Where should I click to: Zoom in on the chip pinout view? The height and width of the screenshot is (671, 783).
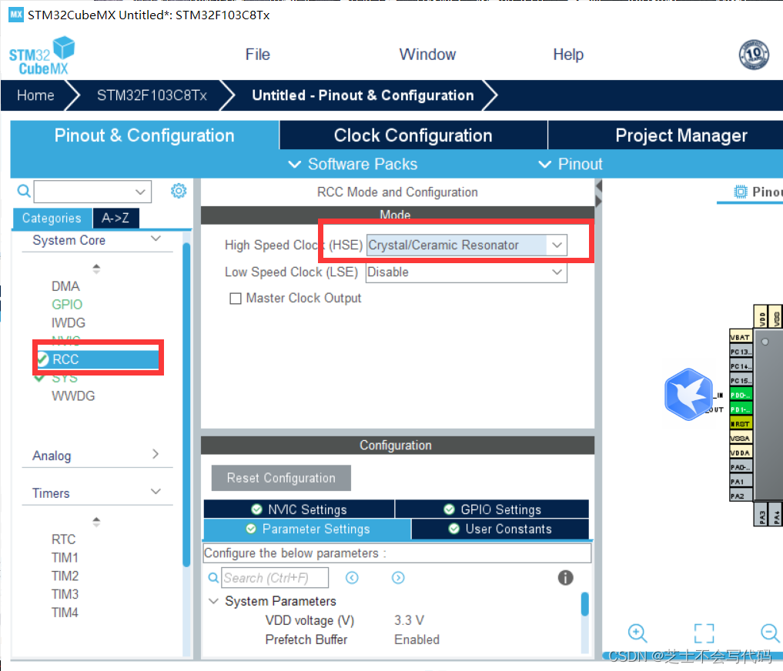(637, 633)
